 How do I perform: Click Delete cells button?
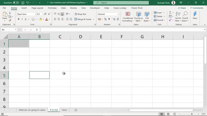tap(158, 16)
